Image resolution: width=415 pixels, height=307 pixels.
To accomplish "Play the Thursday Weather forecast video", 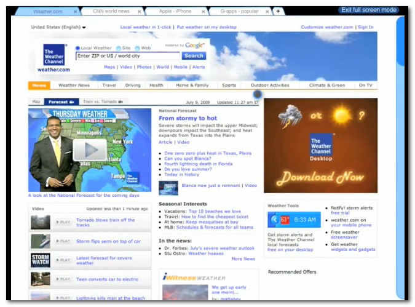I will pos(90,150).
